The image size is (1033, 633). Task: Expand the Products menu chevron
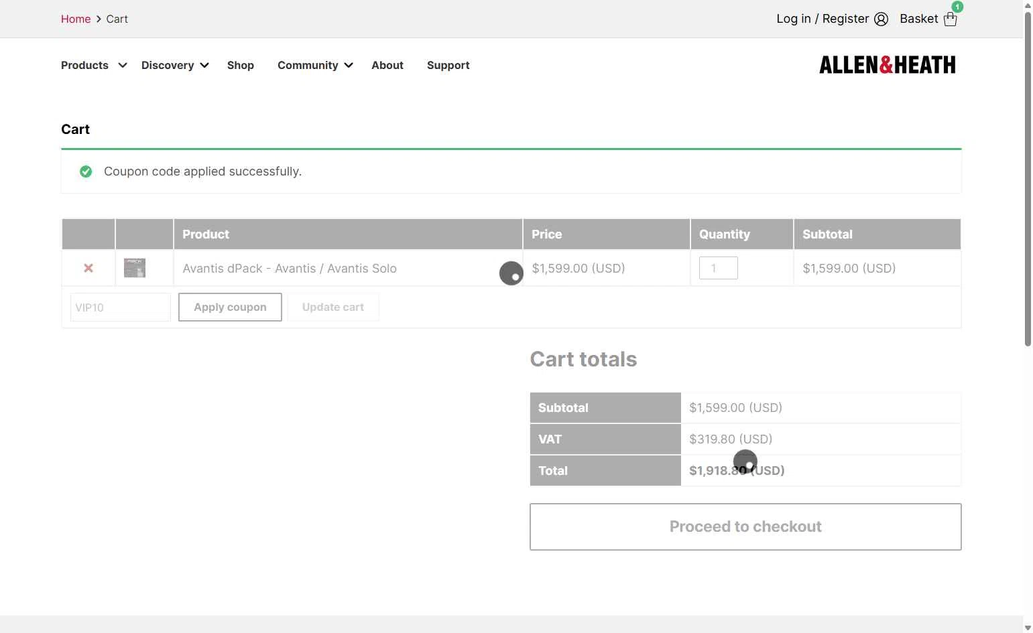point(123,65)
